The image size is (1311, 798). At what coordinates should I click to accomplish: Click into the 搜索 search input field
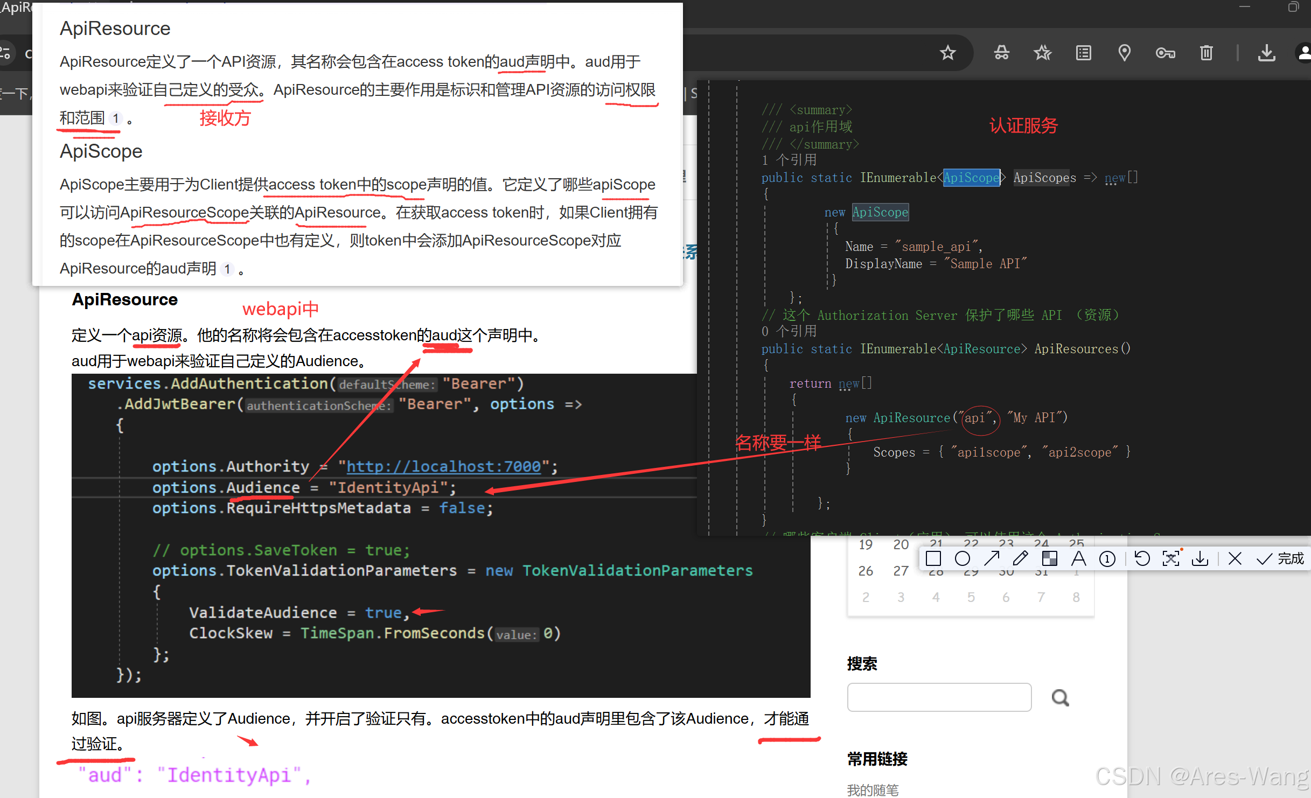[x=939, y=697]
